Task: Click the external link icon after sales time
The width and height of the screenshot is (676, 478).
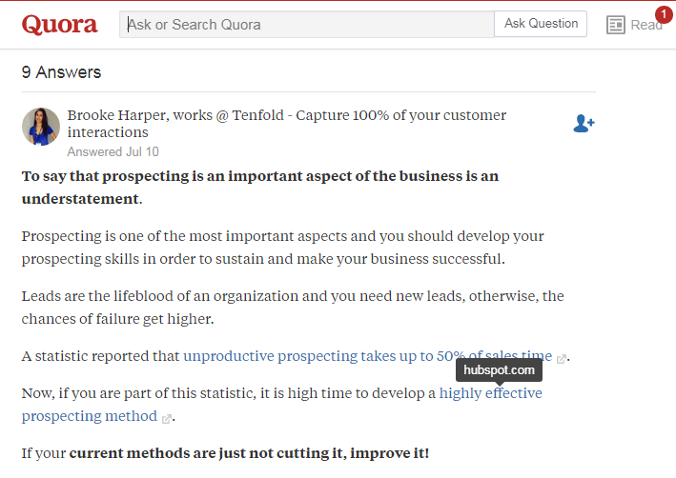Action: click(x=561, y=359)
